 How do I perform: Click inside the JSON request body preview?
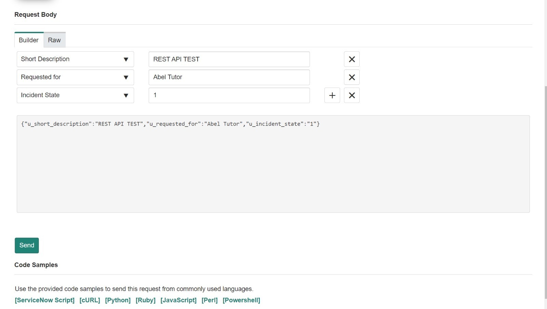pyautogui.click(x=273, y=164)
